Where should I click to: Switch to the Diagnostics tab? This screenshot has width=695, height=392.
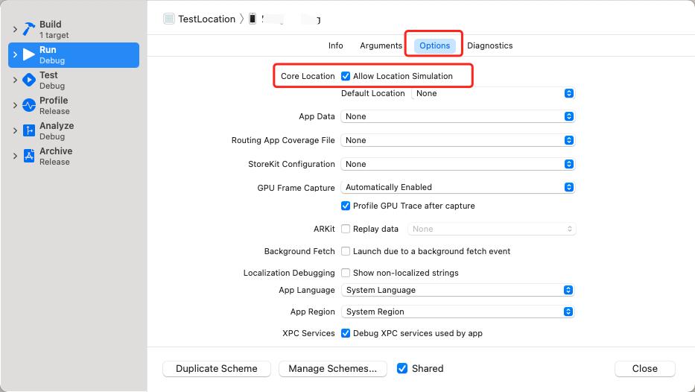pyautogui.click(x=490, y=45)
